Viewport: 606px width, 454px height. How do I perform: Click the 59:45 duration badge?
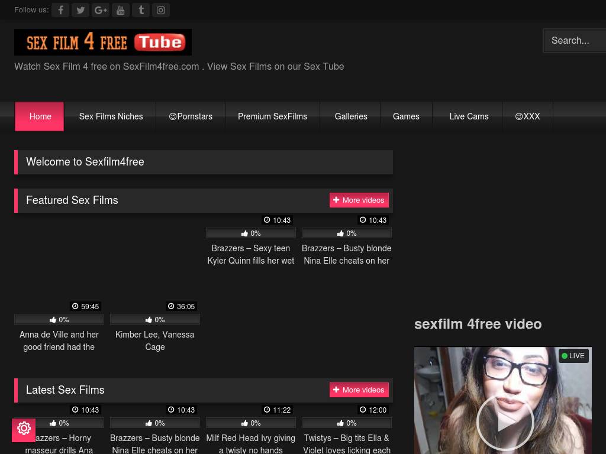(x=85, y=306)
